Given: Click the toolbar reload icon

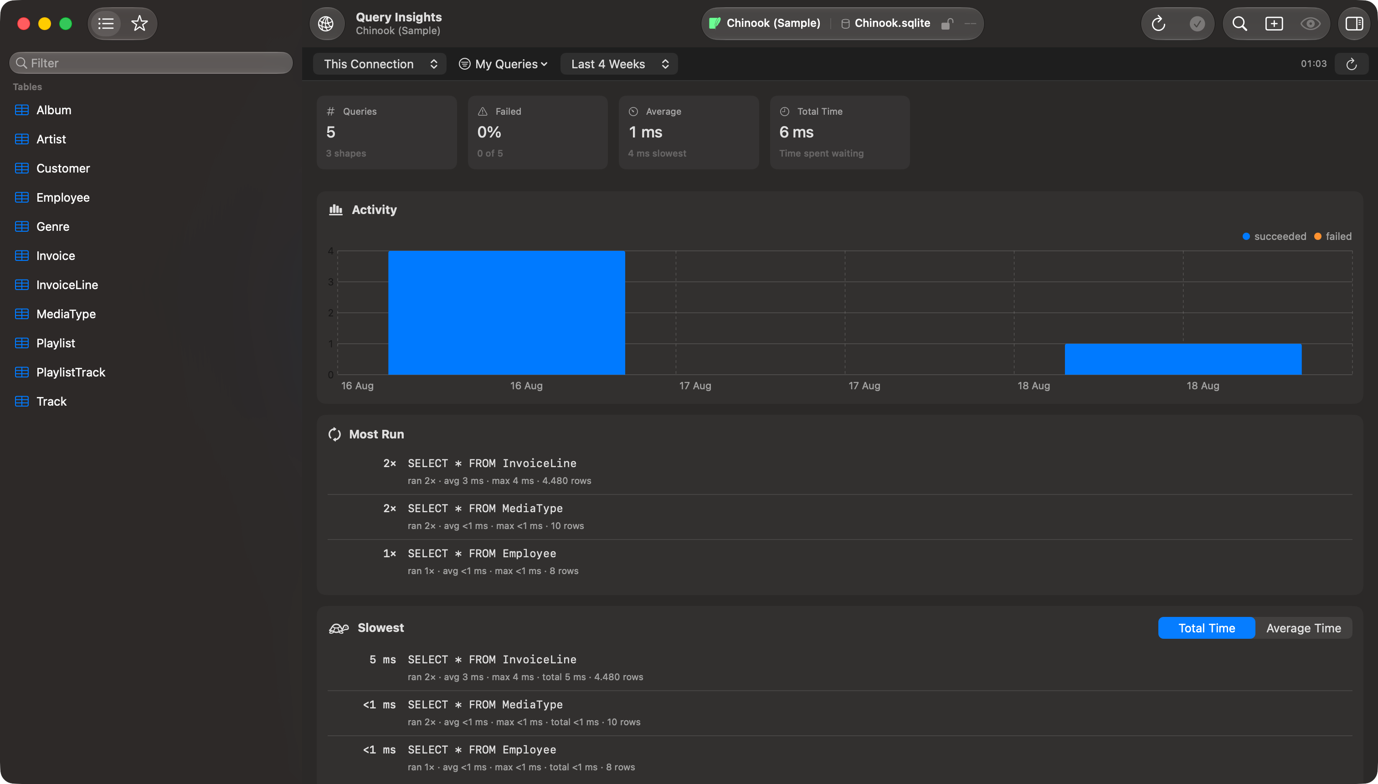Looking at the screenshot, I should (1158, 24).
